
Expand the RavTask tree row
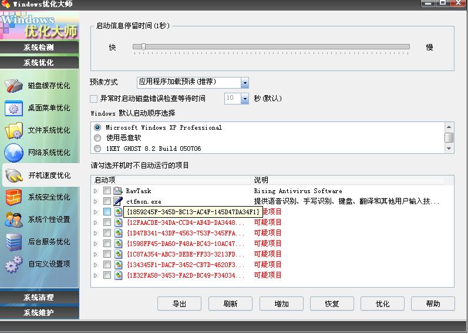pyautogui.click(x=96, y=191)
